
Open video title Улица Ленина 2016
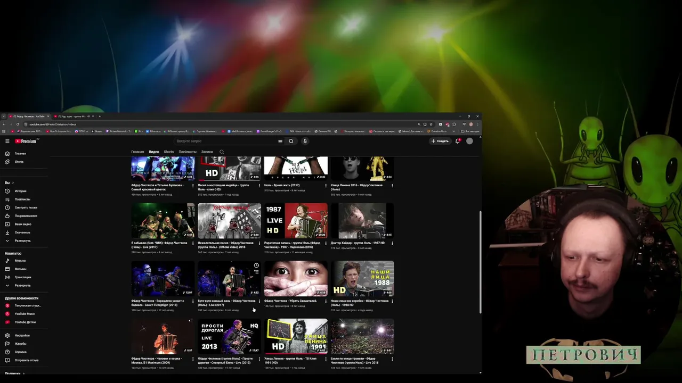(357, 187)
